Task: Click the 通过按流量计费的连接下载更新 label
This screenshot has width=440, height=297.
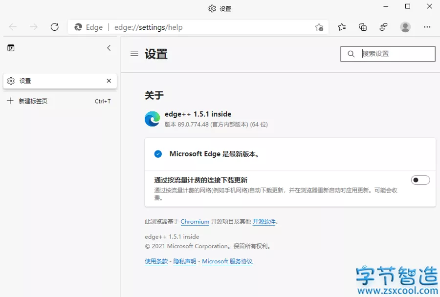Action: [200, 180]
